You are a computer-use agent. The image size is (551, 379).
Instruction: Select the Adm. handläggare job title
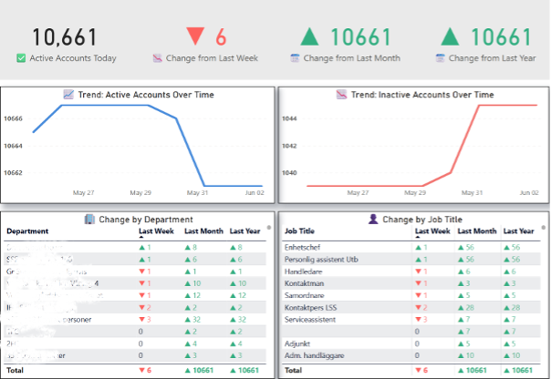315,355
